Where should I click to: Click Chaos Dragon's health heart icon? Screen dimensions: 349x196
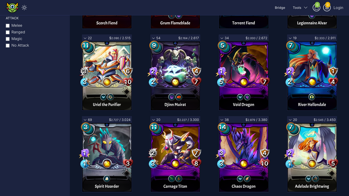click(264, 163)
